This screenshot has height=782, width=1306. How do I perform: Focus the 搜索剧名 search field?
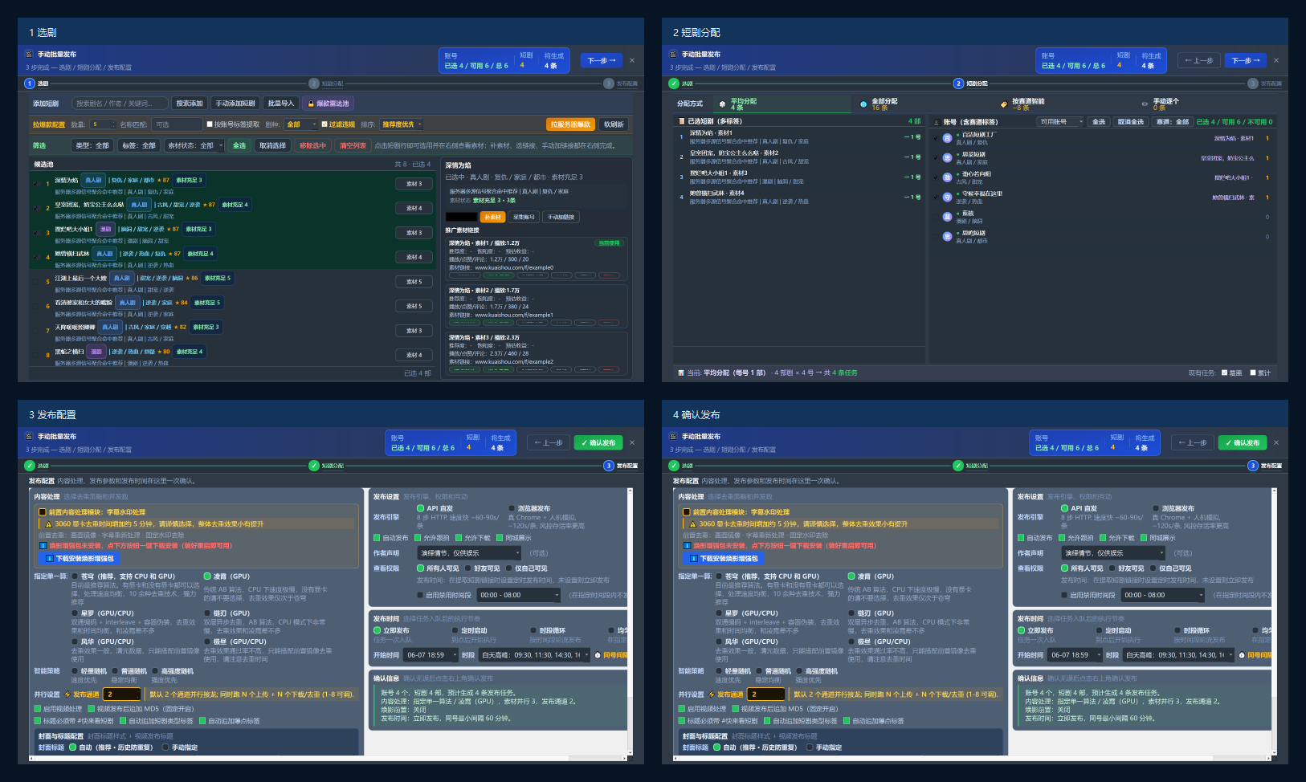pos(120,104)
